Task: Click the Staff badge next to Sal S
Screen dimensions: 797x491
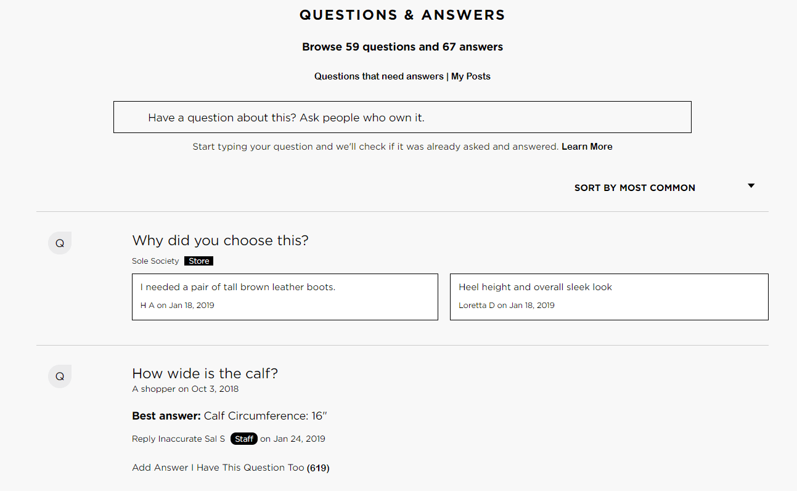Action: click(x=243, y=439)
